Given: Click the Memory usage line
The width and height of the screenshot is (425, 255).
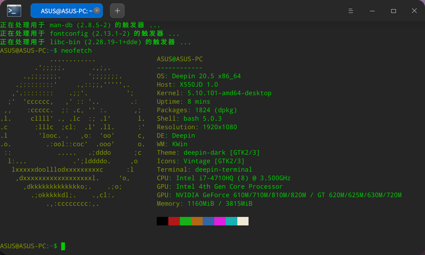Looking at the screenshot, I should point(204,203).
